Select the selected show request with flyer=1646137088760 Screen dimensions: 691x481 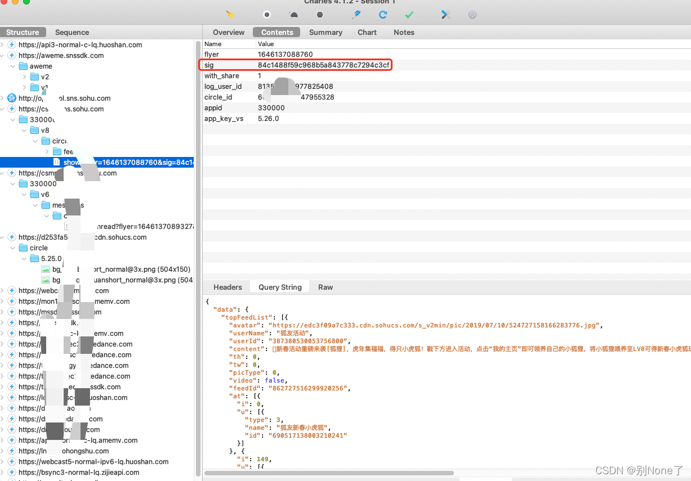[x=97, y=162]
